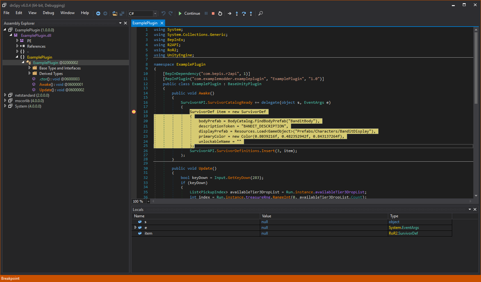The width and height of the screenshot is (481, 282).
Task: Click the Step Out icon
Action: click(x=251, y=13)
